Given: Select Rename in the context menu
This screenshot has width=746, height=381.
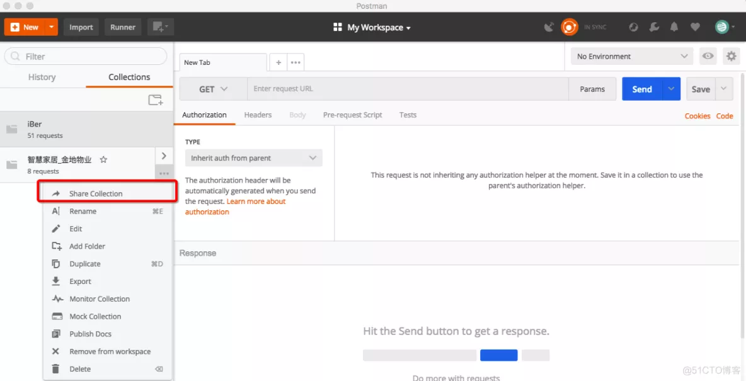Looking at the screenshot, I should [108, 211].
